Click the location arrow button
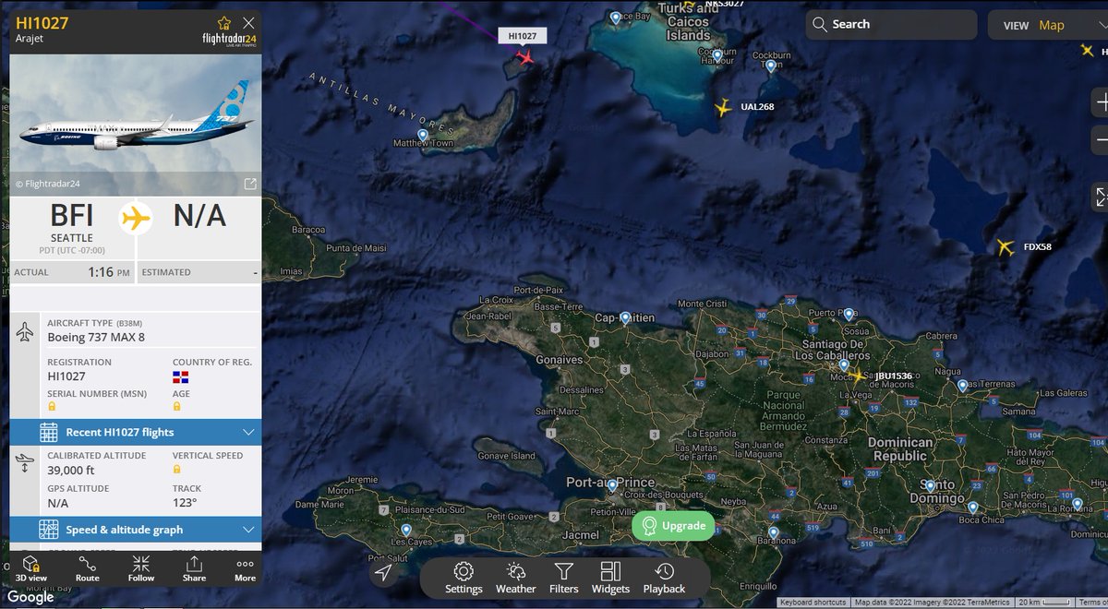 (385, 573)
